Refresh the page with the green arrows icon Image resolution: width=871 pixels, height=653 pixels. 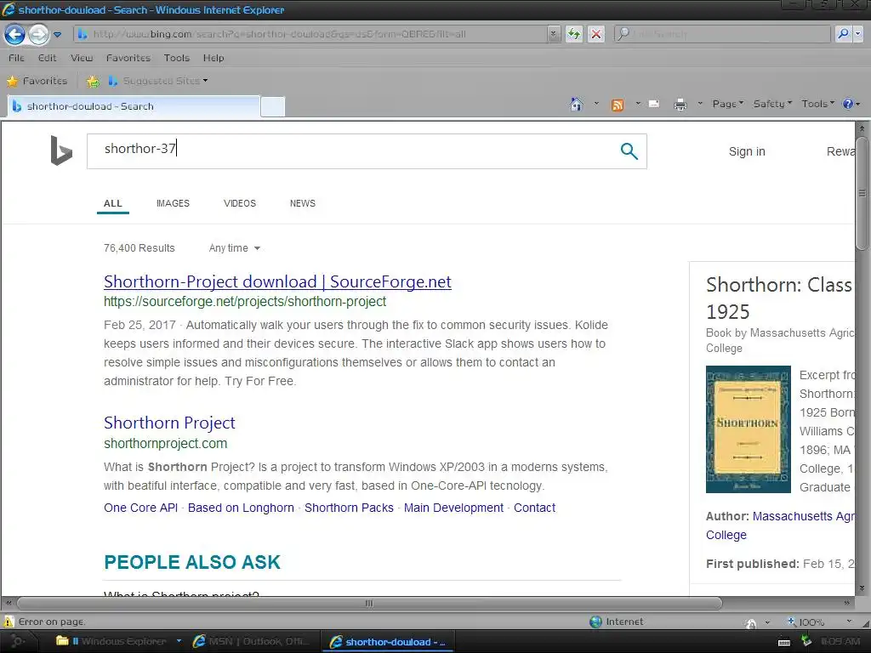pos(574,34)
